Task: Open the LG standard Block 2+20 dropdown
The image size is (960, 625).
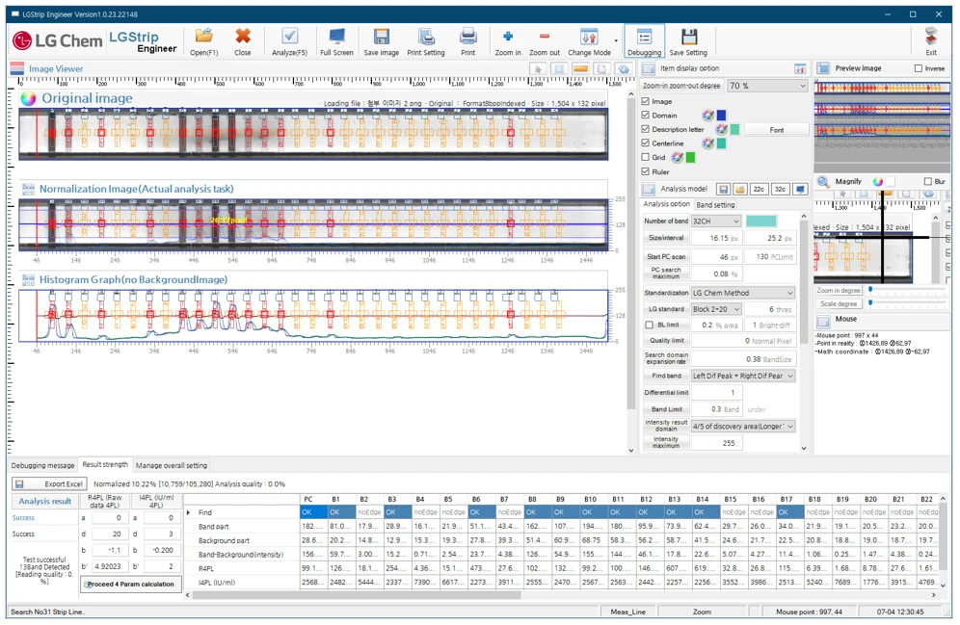Action: (716, 309)
